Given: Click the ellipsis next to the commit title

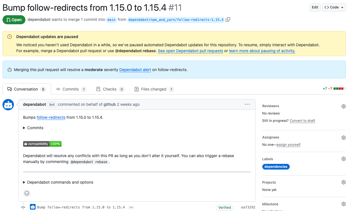Looking at the screenshot, I should pyautogui.click(x=131, y=207).
